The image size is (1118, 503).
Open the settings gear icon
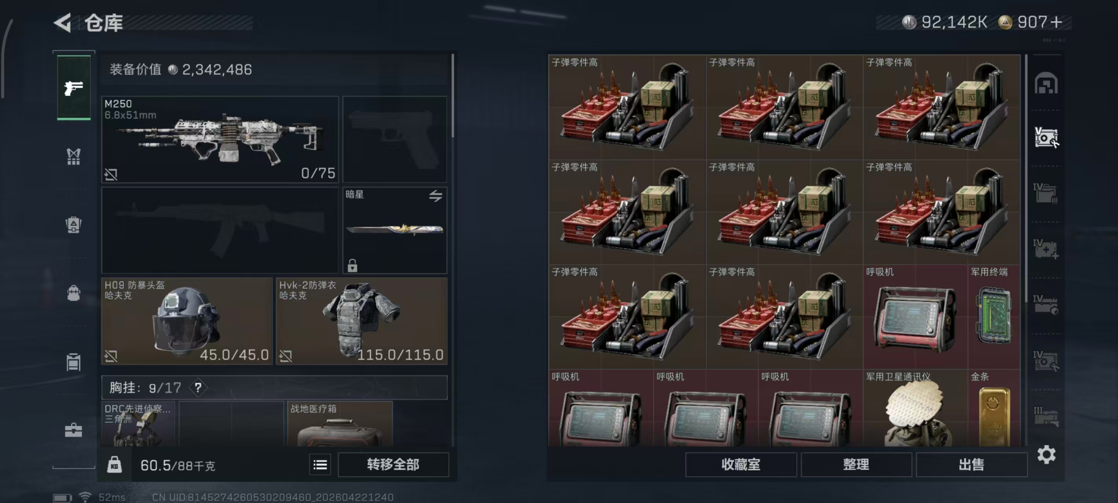click(x=1046, y=454)
